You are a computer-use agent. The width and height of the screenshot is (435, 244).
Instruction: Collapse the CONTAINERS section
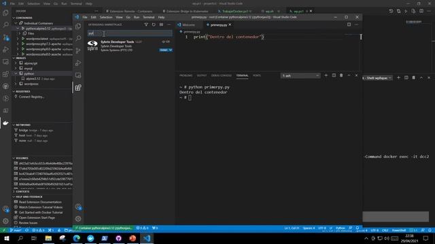[24, 18]
